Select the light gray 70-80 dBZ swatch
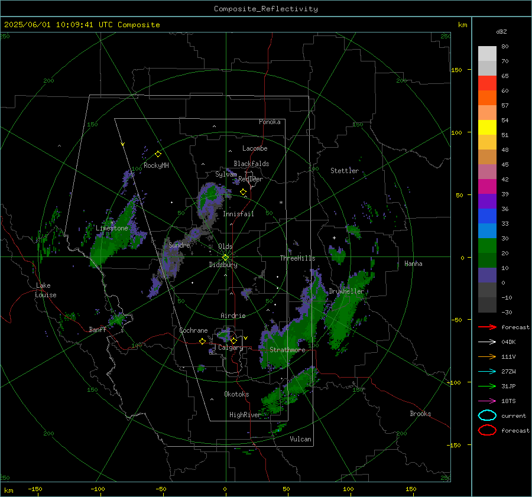Image resolution: width=532 pixels, height=497 pixels. click(487, 54)
